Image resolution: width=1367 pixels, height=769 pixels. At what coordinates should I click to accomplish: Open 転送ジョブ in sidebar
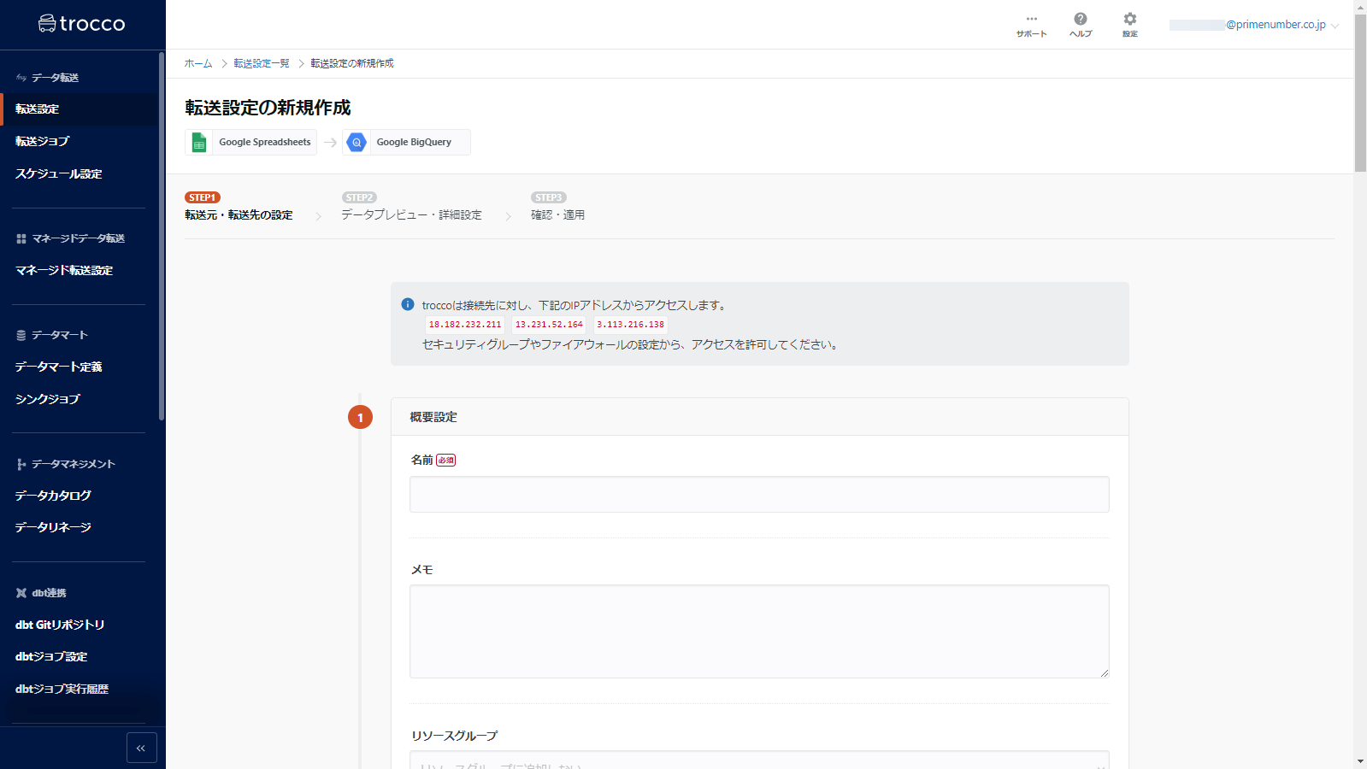[x=42, y=141]
